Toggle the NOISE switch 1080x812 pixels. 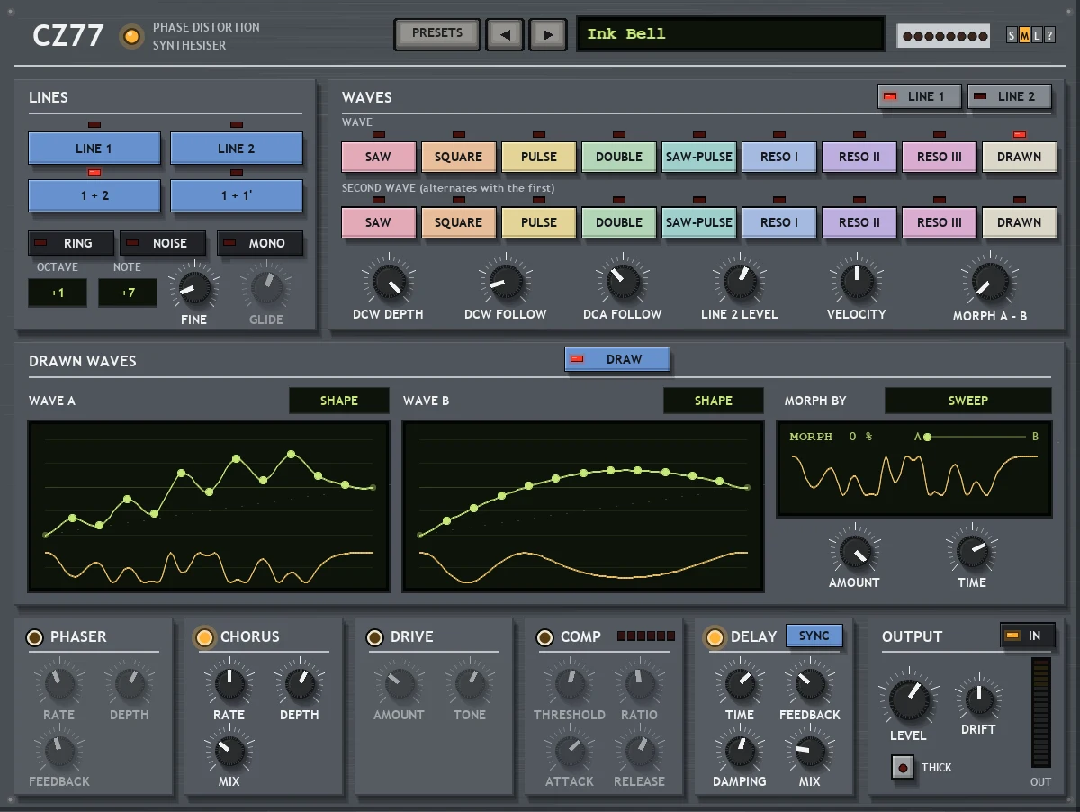point(163,243)
